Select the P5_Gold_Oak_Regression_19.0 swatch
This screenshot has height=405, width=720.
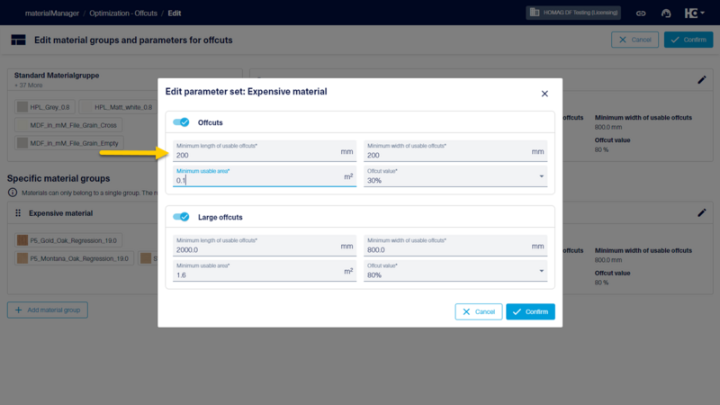[x=22, y=240]
